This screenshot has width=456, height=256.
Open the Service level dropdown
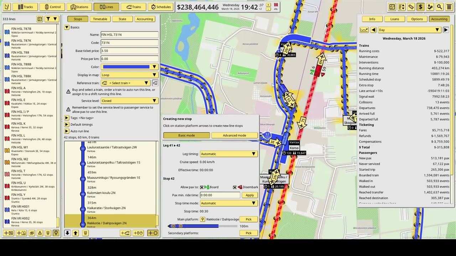[129, 101]
